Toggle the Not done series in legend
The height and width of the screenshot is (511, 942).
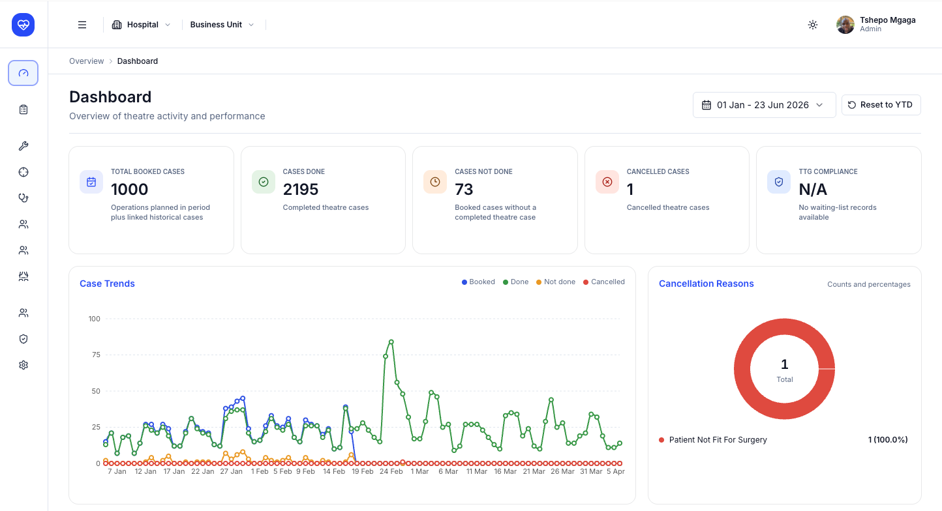[555, 282]
